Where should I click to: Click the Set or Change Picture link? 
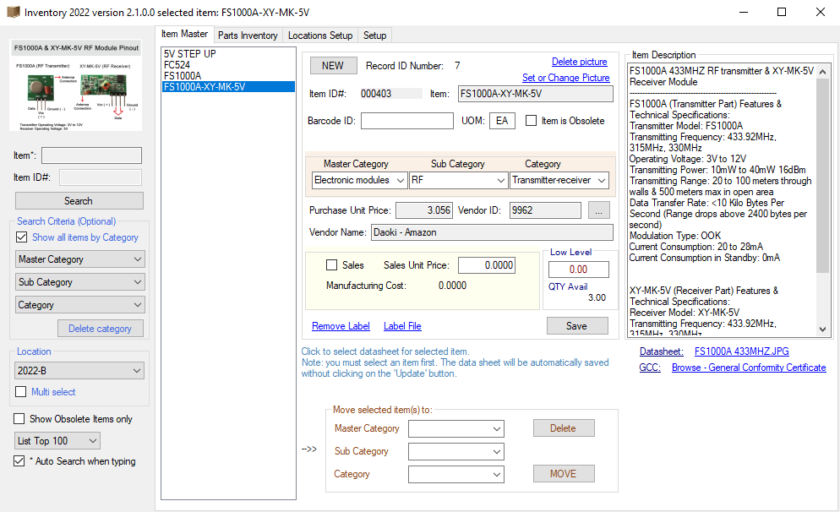(x=565, y=78)
